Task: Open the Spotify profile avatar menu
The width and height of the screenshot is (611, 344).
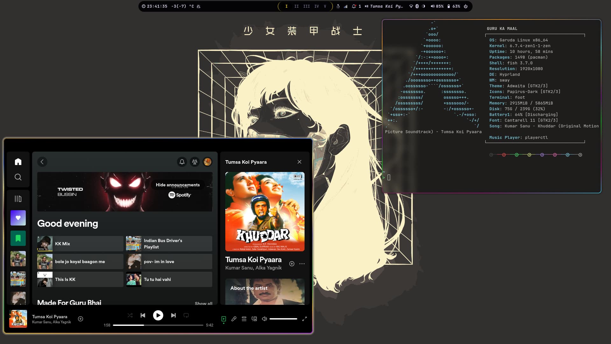Action: coord(207,162)
